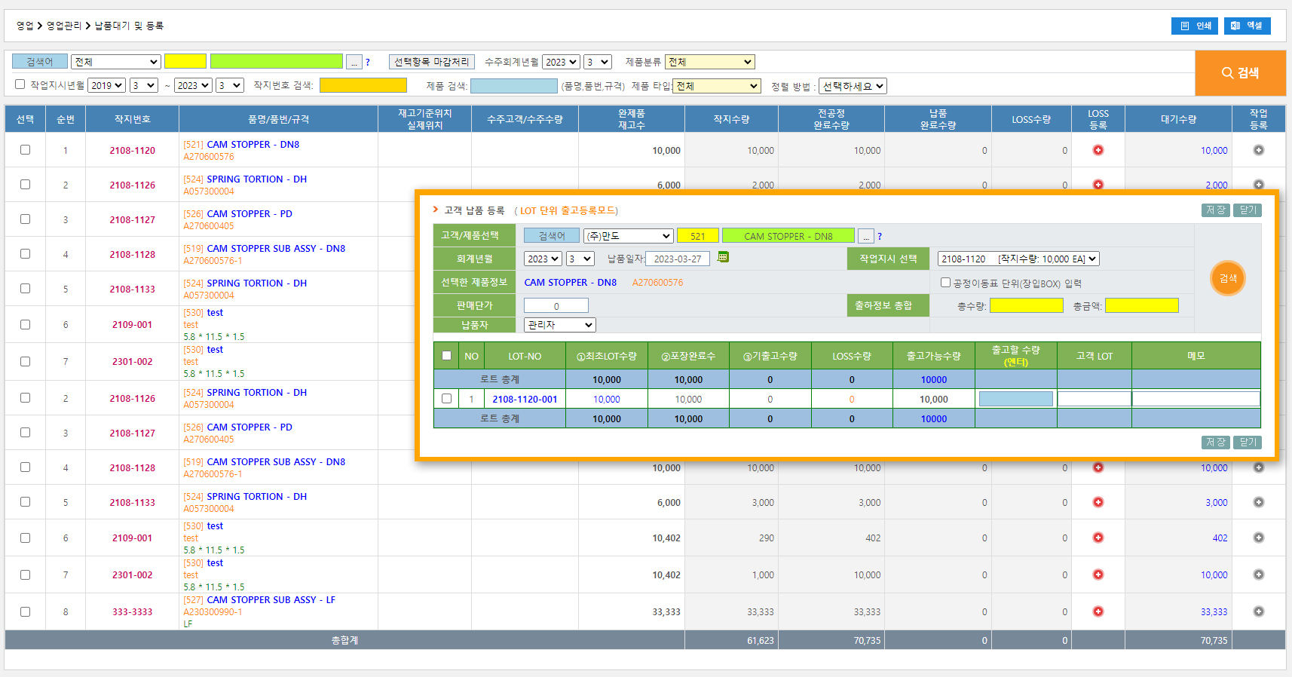Click top 저장 button in popup

(x=1214, y=210)
